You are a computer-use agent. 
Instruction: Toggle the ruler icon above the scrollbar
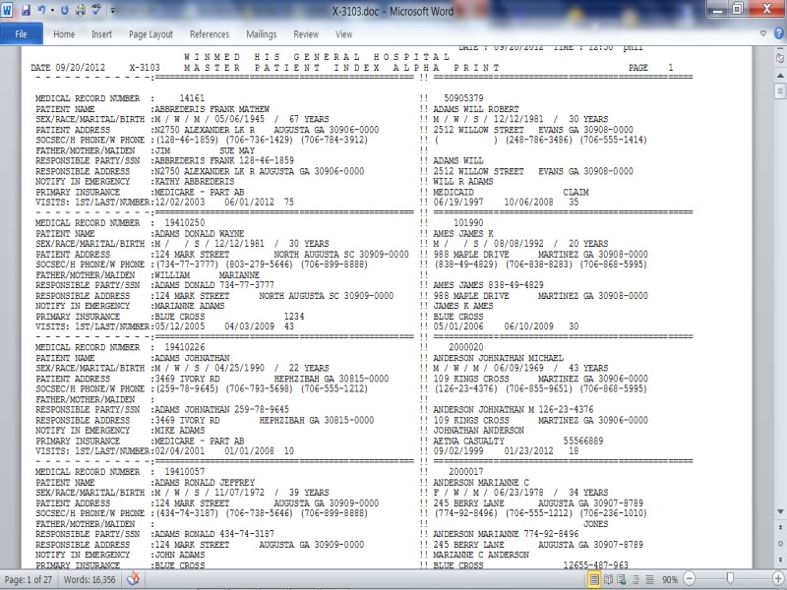780,58
